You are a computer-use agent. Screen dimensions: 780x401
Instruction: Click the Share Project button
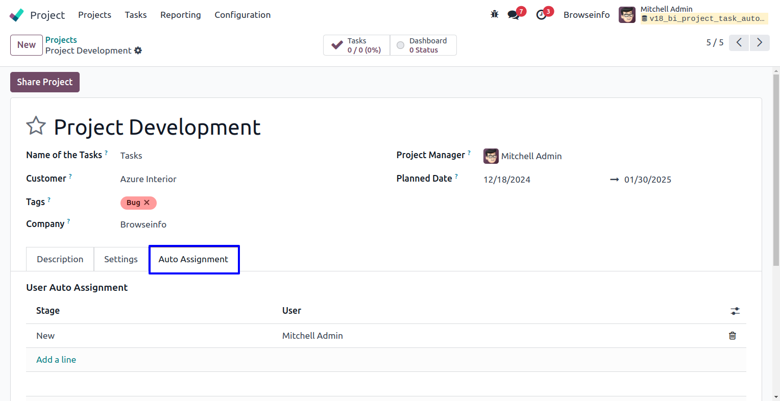click(45, 82)
